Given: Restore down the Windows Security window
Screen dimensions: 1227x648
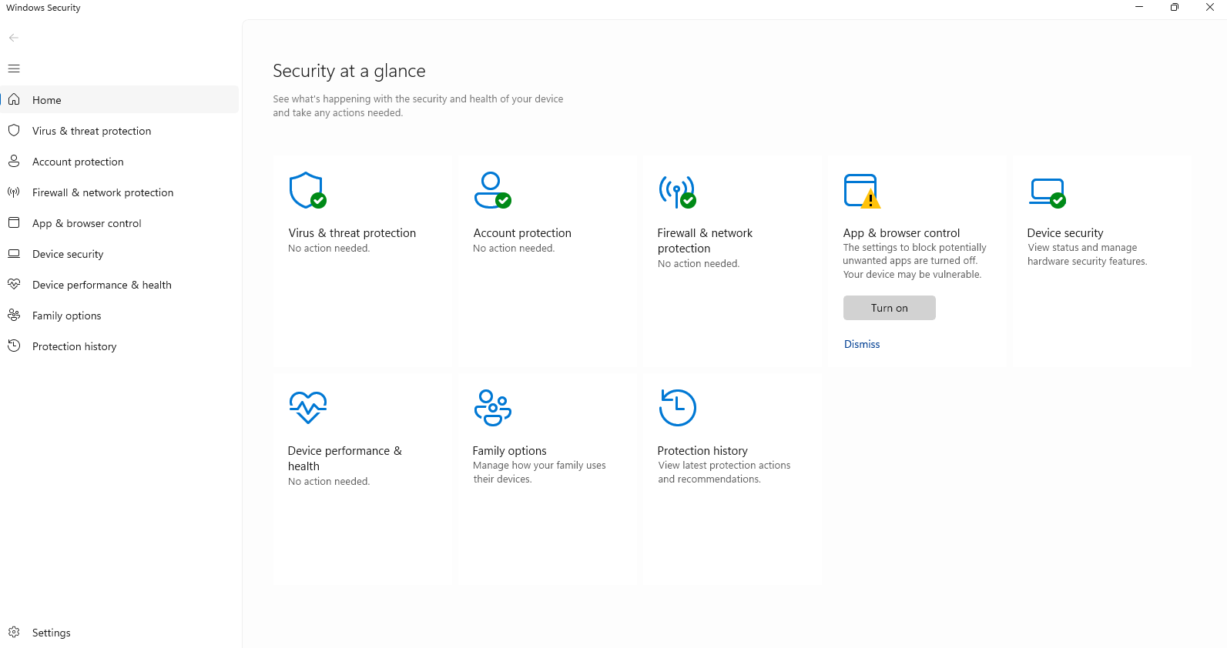Looking at the screenshot, I should click(1174, 7).
